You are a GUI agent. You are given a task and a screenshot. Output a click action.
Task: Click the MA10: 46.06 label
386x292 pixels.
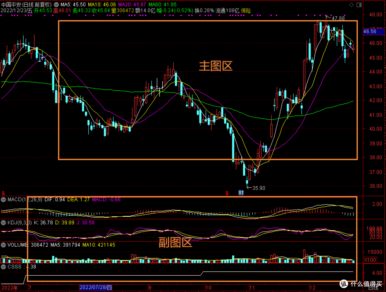102,4
